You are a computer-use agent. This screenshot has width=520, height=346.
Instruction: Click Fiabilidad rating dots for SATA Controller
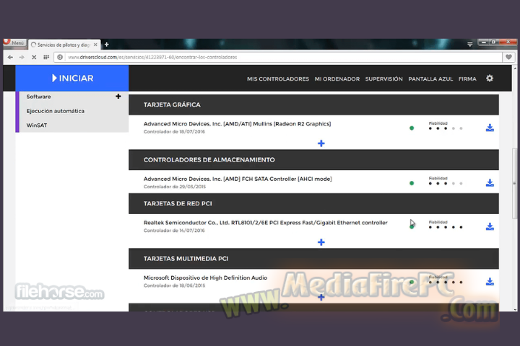(446, 183)
